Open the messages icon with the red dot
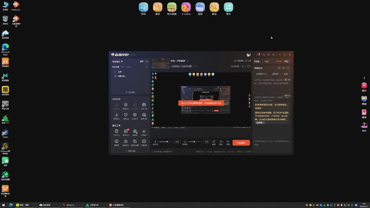This screenshot has width=370, height=208. tap(259, 55)
